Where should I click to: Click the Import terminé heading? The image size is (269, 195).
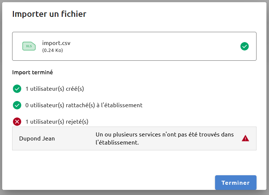click(x=33, y=72)
